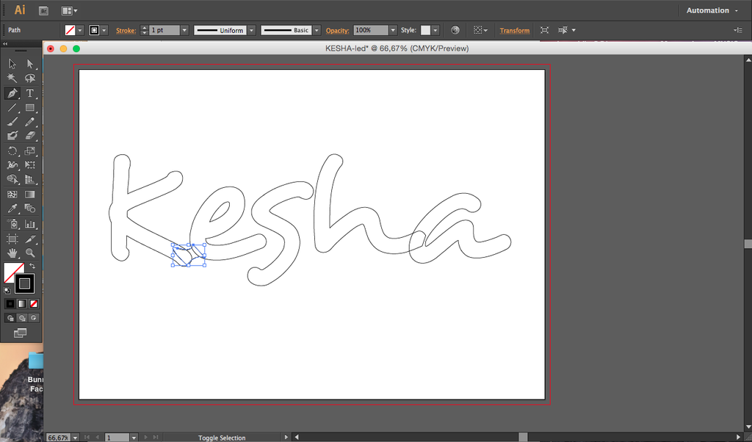The height and width of the screenshot is (442, 752).
Task: Open the Transform panel link
Action: pos(515,30)
